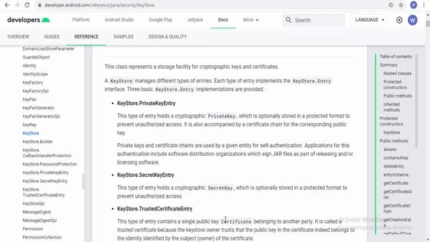Open the LANGUAGE dropdown
Screen dimensions: 430x242
point(370,19)
